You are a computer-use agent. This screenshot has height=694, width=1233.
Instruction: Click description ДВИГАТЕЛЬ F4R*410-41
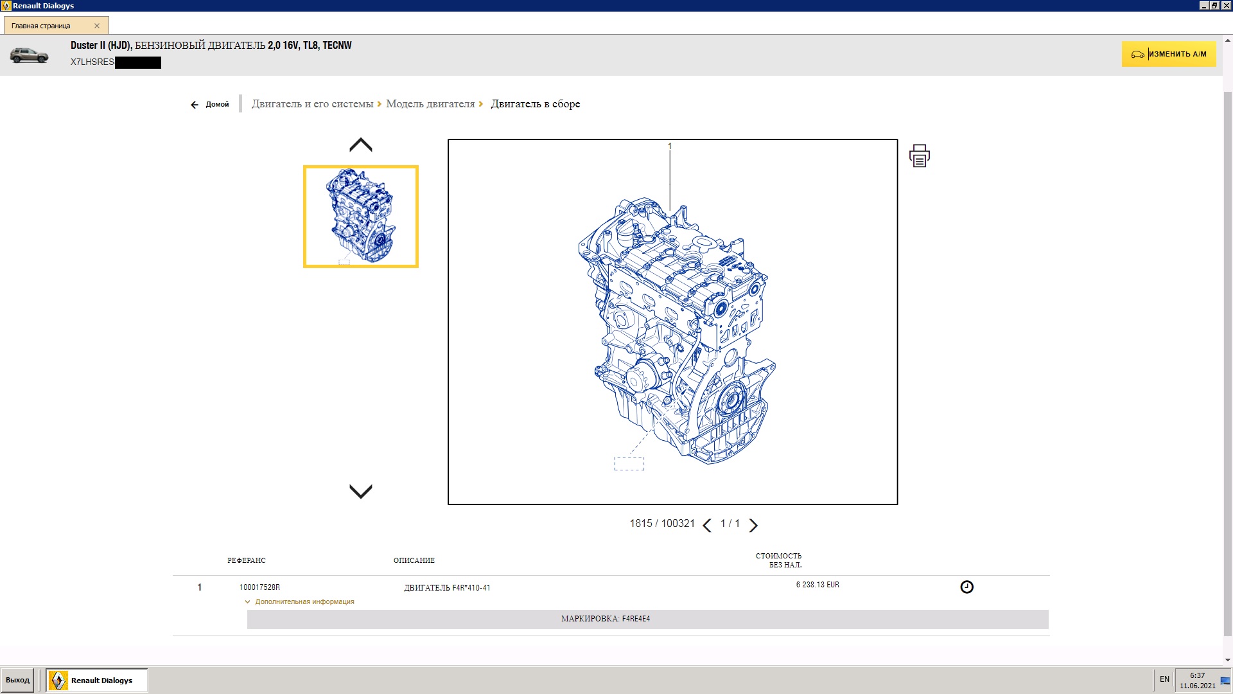coord(447,588)
